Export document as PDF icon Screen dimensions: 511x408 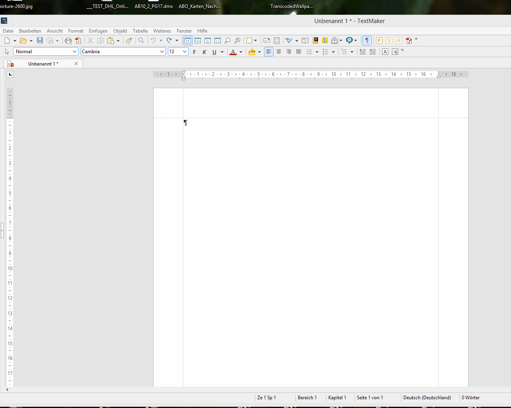(x=78, y=41)
